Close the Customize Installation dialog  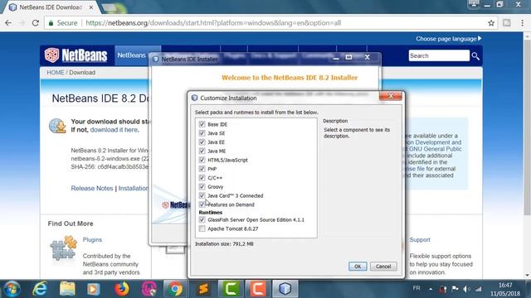[391, 96]
